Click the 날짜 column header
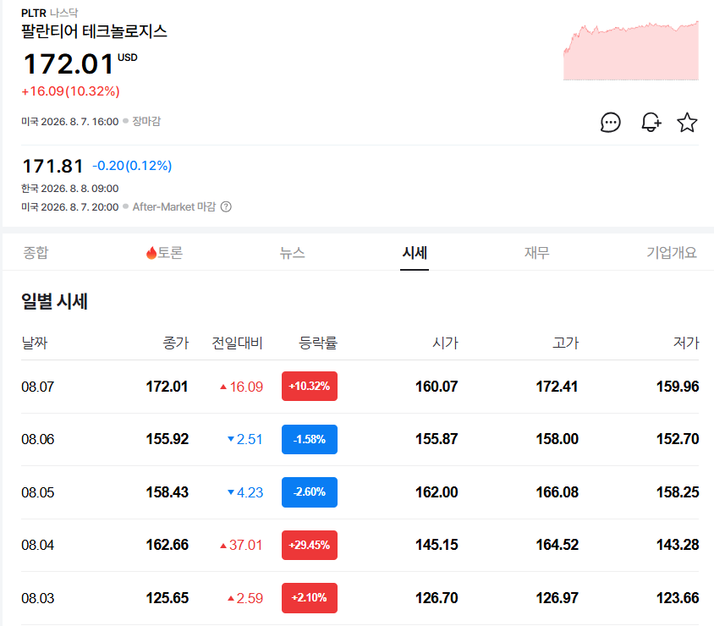714x626 pixels. (x=35, y=343)
